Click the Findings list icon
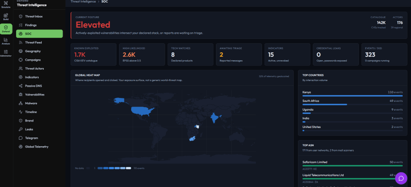The image size is (411, 187). tap(21, 25)
